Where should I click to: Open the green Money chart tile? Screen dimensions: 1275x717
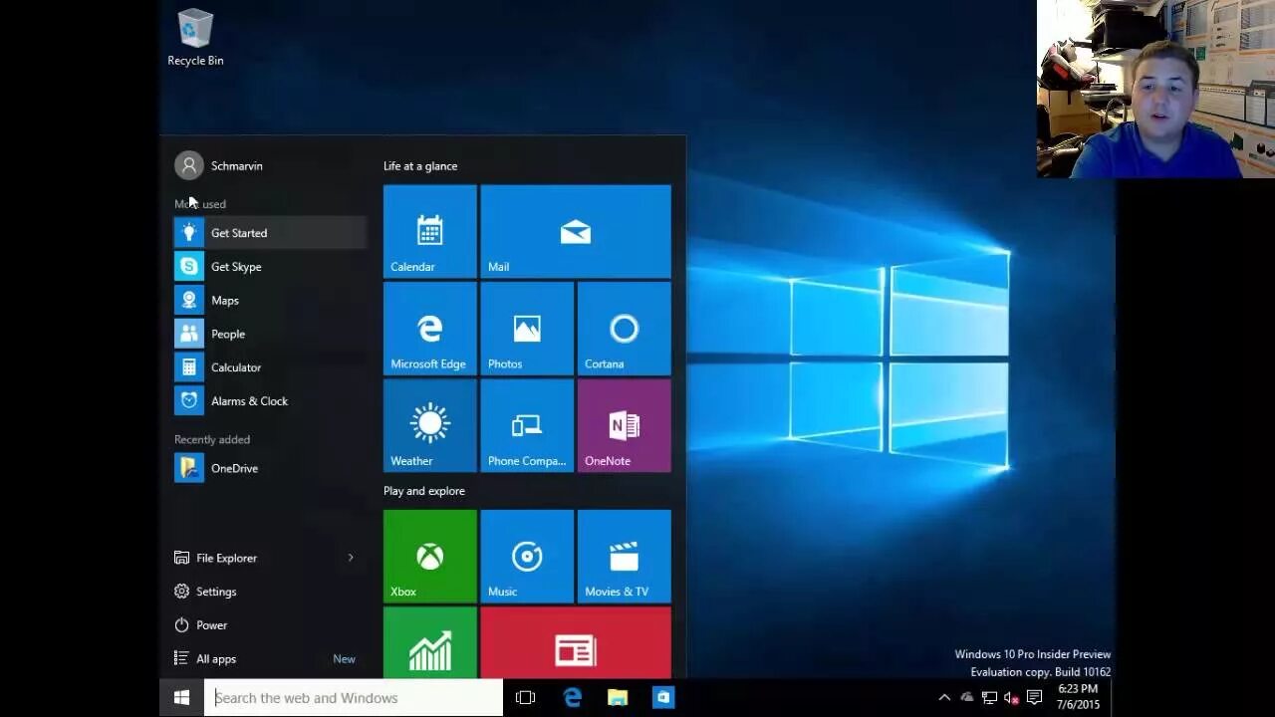[x=430, y=642]
